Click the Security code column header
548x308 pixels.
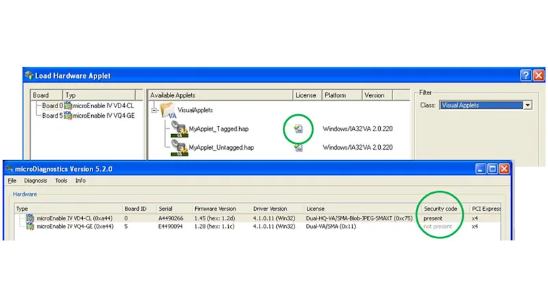coord(441,208)
